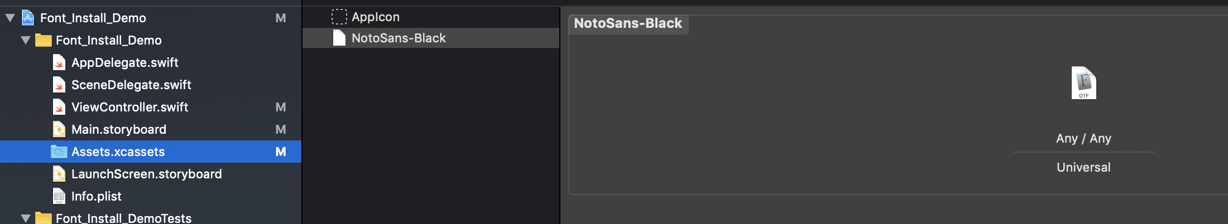
Task: Click the Info.plist file icon
Action: point(59,196)
